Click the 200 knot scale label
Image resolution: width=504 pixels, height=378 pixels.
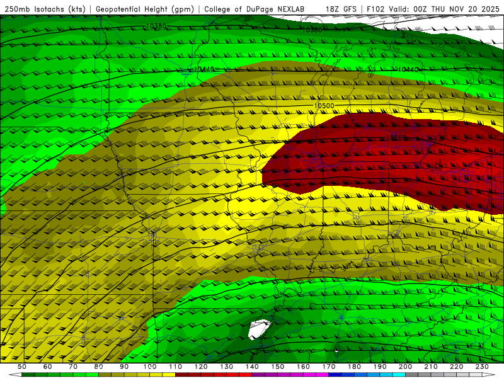(x=406, y=367)
